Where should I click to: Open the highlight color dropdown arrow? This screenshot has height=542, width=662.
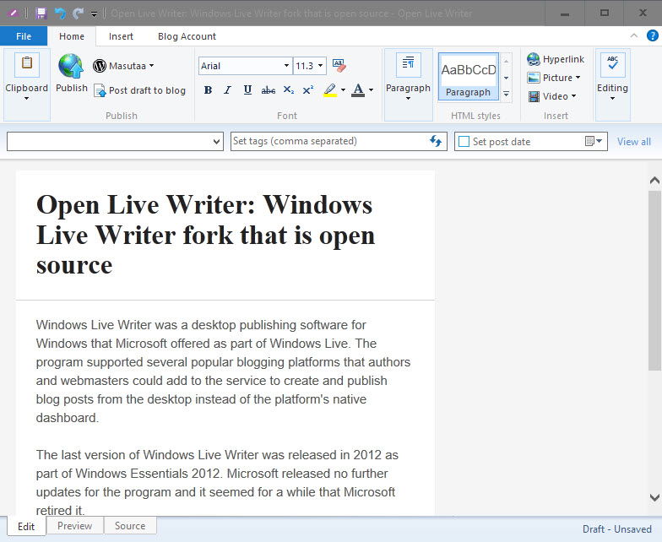[x=343, y=89]
